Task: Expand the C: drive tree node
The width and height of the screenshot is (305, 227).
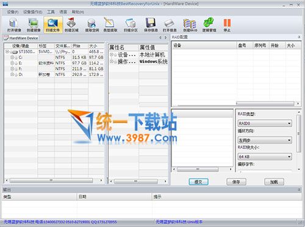Action: pyautogui.click(x=12, y=57)
